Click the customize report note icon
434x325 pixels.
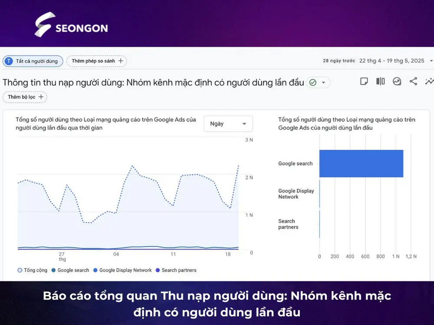[x=364, y=81]
